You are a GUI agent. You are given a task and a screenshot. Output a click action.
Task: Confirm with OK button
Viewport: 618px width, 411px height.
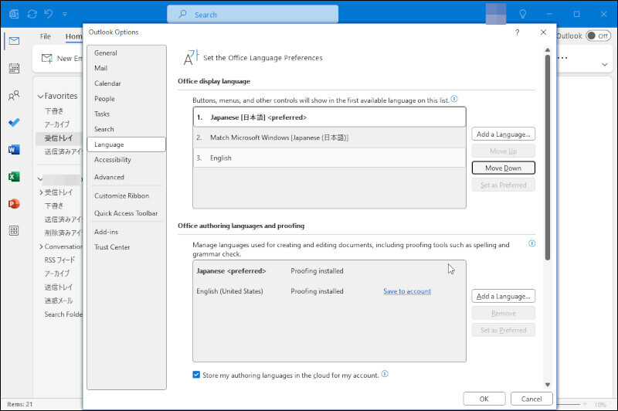[x=484, y=399]
